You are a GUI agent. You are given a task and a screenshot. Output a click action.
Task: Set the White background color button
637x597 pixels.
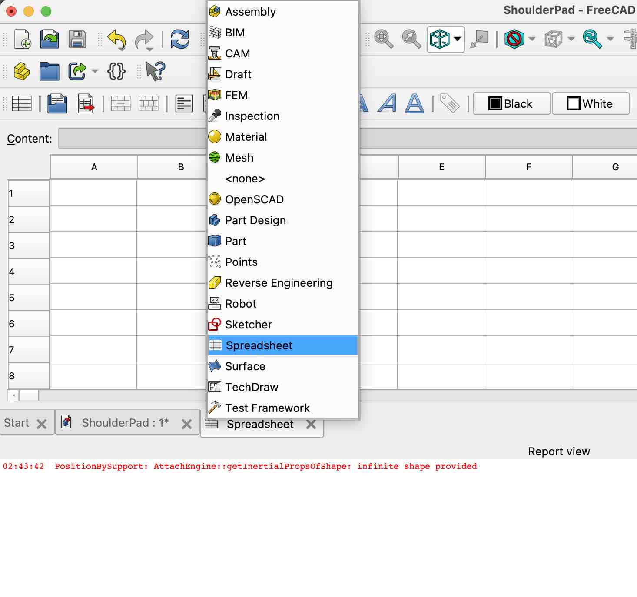[x=591, y=103]
